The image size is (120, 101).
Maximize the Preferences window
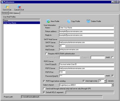(115, 2)
